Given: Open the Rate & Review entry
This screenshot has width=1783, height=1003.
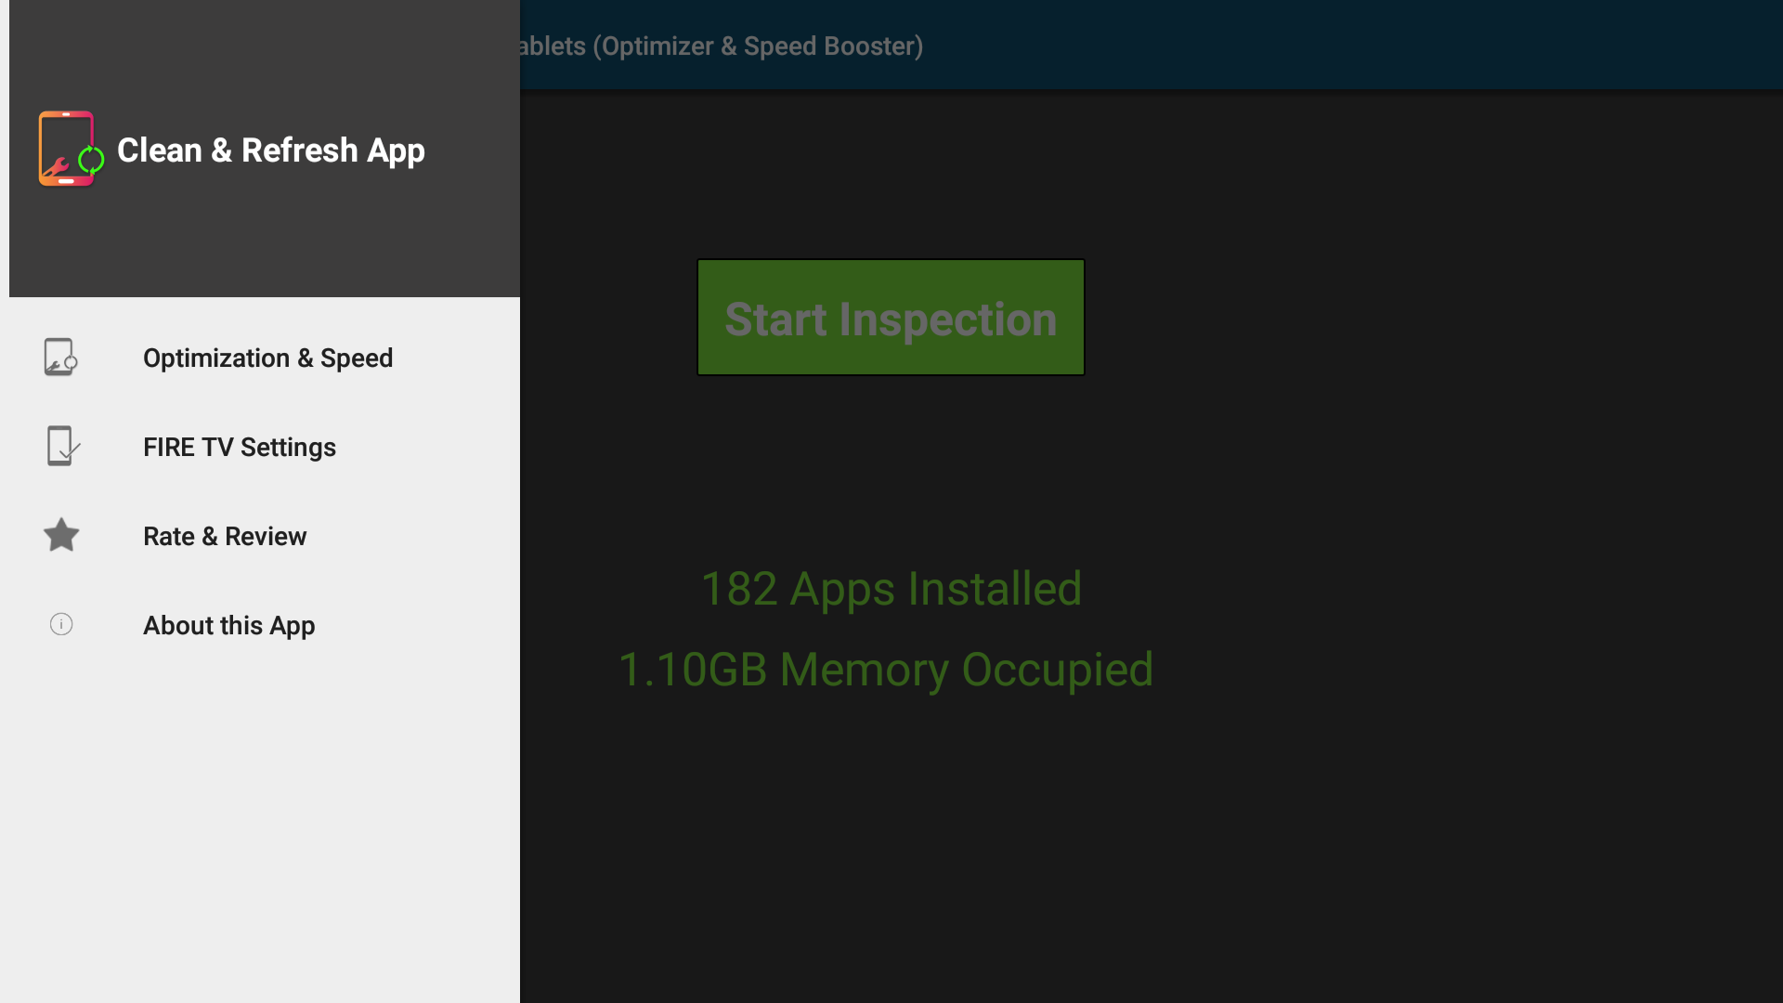Looking at the screenshot, I should click(x=225, y=537).
